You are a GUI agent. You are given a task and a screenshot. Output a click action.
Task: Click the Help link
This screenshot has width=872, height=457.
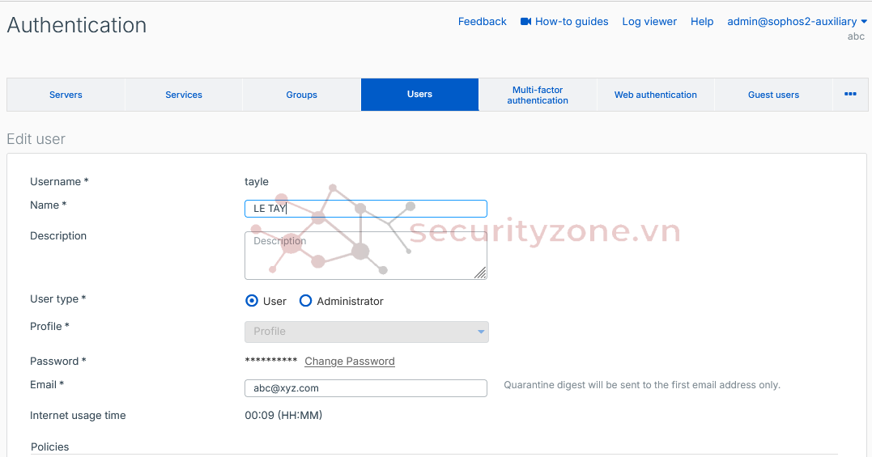702,22
